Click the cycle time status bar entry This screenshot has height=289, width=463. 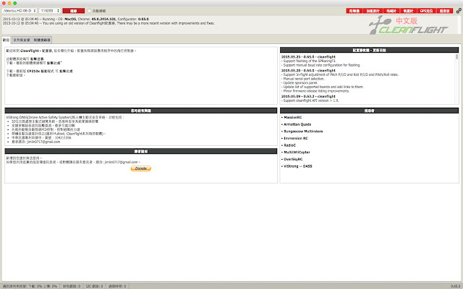pos(117,286)
